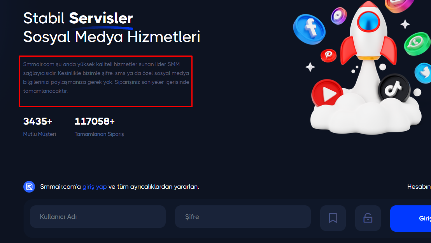Click the Facebook coin icon
The width and height of the screenshot is (431, 243).
point(309,29)
